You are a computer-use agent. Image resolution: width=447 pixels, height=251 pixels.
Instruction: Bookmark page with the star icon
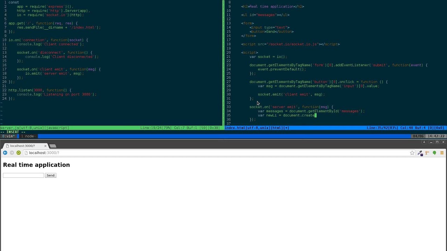pos(412,153)
